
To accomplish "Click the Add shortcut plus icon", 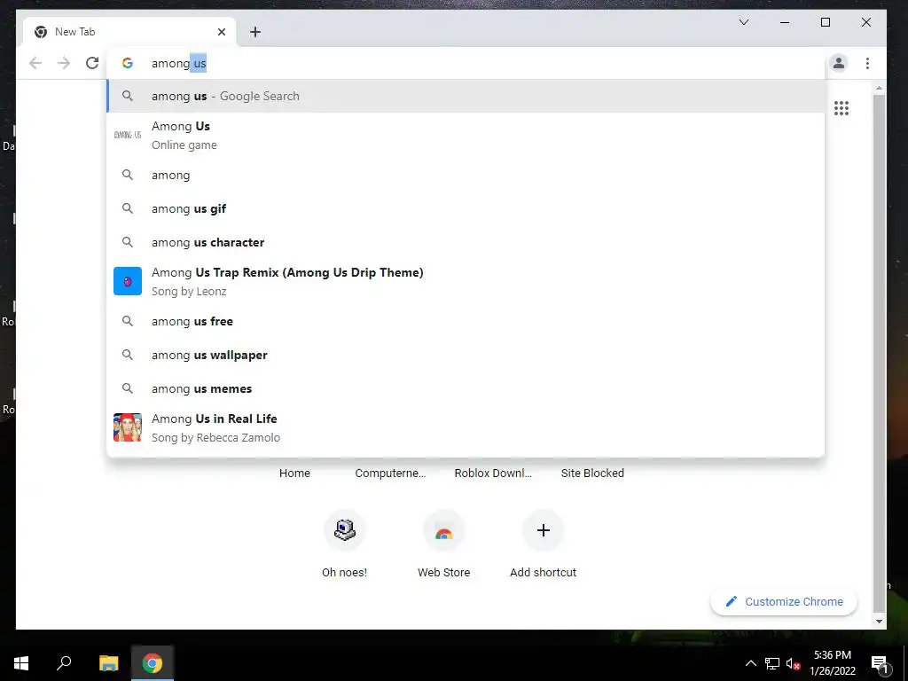I will 544,530.
